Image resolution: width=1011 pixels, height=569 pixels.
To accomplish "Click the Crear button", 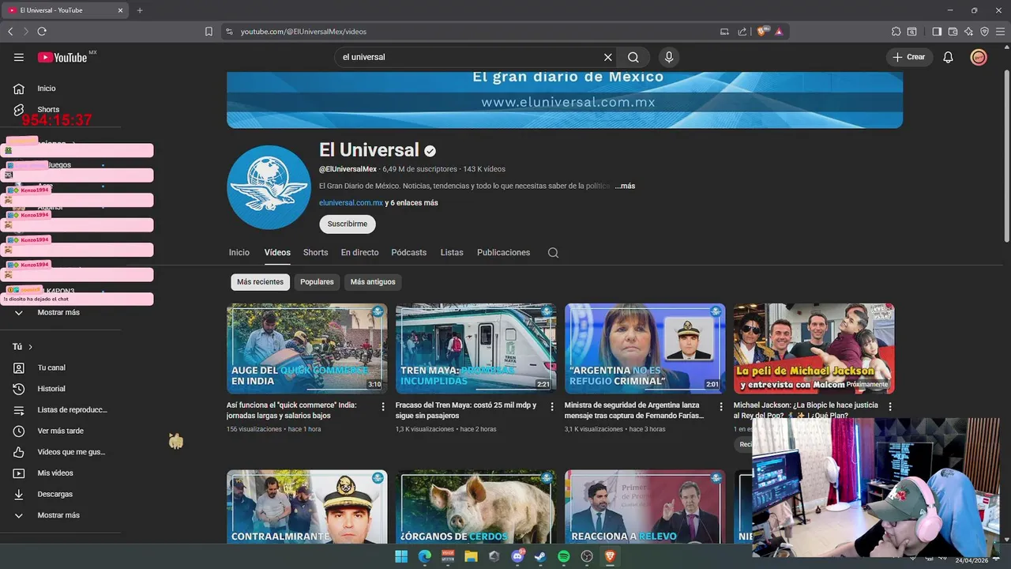I will coord(909,57).
